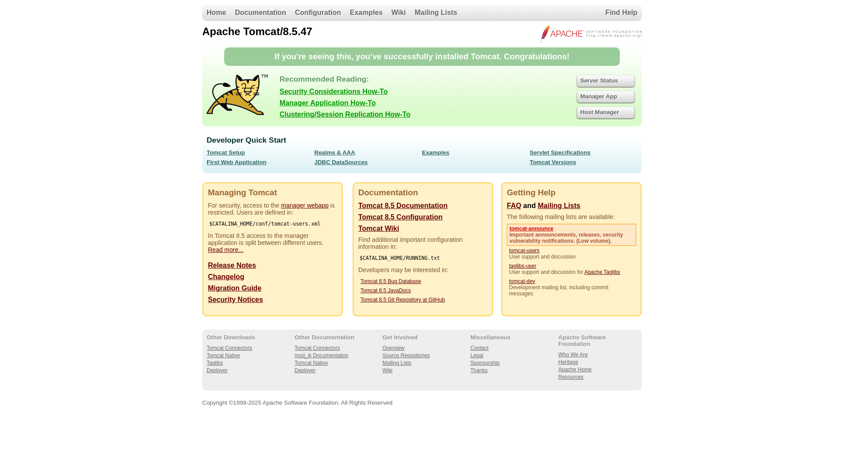Screen dimensions: 844x474
Task: Open the tomcat-dev mailing list link
Action: pos(522,281)
